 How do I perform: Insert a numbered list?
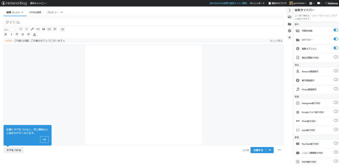pos(26,29)
